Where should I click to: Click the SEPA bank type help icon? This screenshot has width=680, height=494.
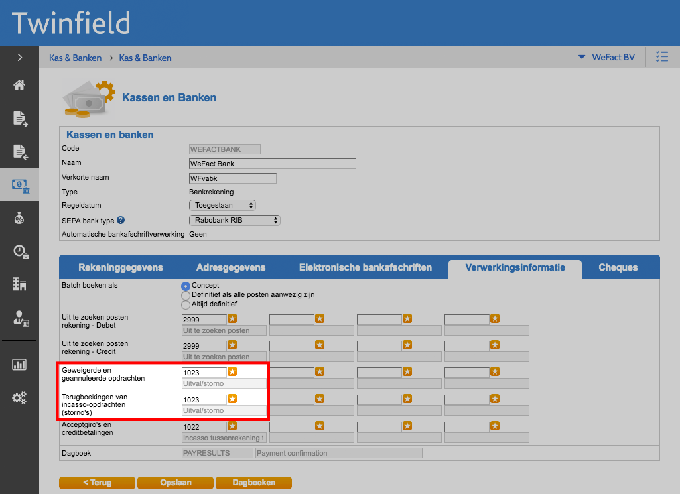[121, 221]
